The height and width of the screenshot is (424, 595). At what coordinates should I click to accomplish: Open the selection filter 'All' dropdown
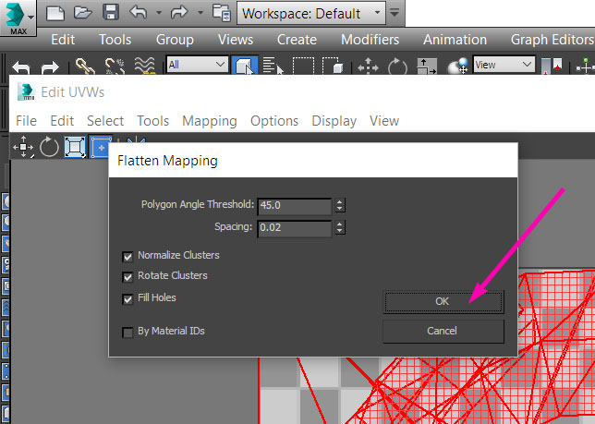(x=197, y=65)
